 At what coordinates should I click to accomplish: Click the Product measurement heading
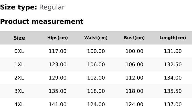click(42, 21)
